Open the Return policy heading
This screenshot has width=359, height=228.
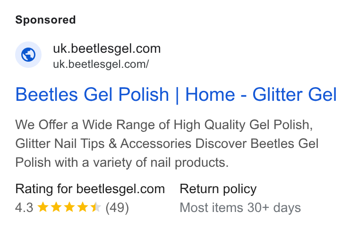218,189
